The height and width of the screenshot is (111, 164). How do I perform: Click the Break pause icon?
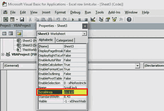point(79,19)
